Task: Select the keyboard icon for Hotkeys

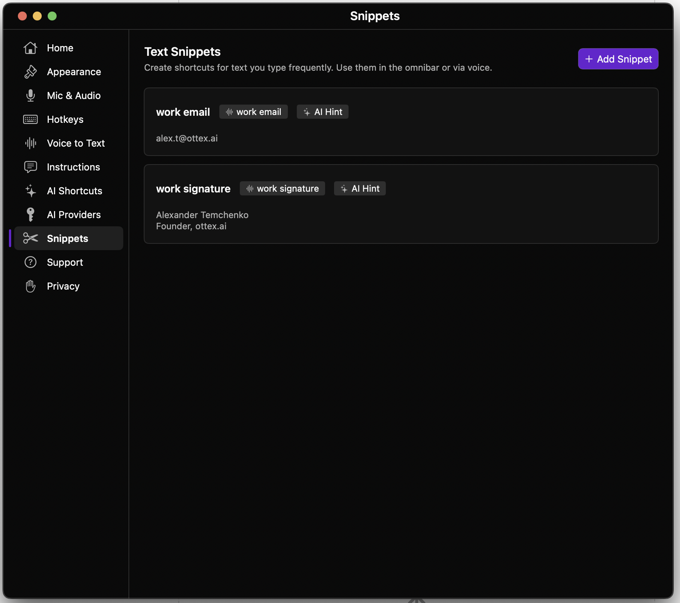Action: tap(31, 119)
